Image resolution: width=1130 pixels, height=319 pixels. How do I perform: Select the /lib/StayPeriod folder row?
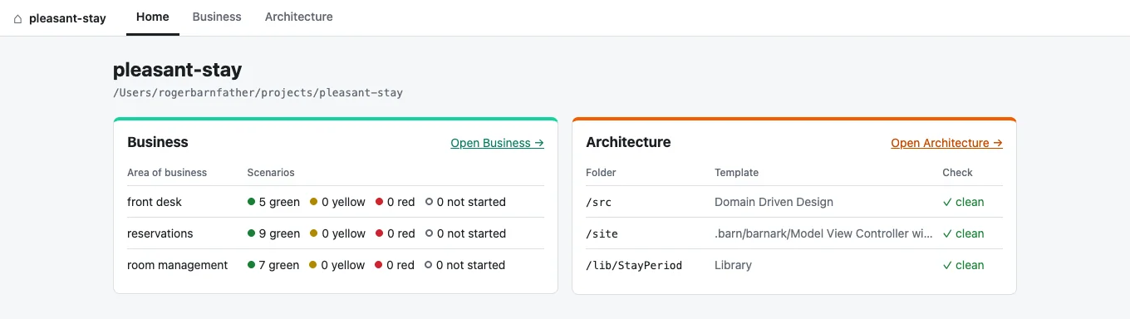[x=794, y=265]
